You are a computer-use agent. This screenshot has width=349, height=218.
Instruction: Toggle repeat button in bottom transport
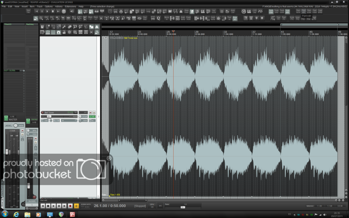[76, 205]
